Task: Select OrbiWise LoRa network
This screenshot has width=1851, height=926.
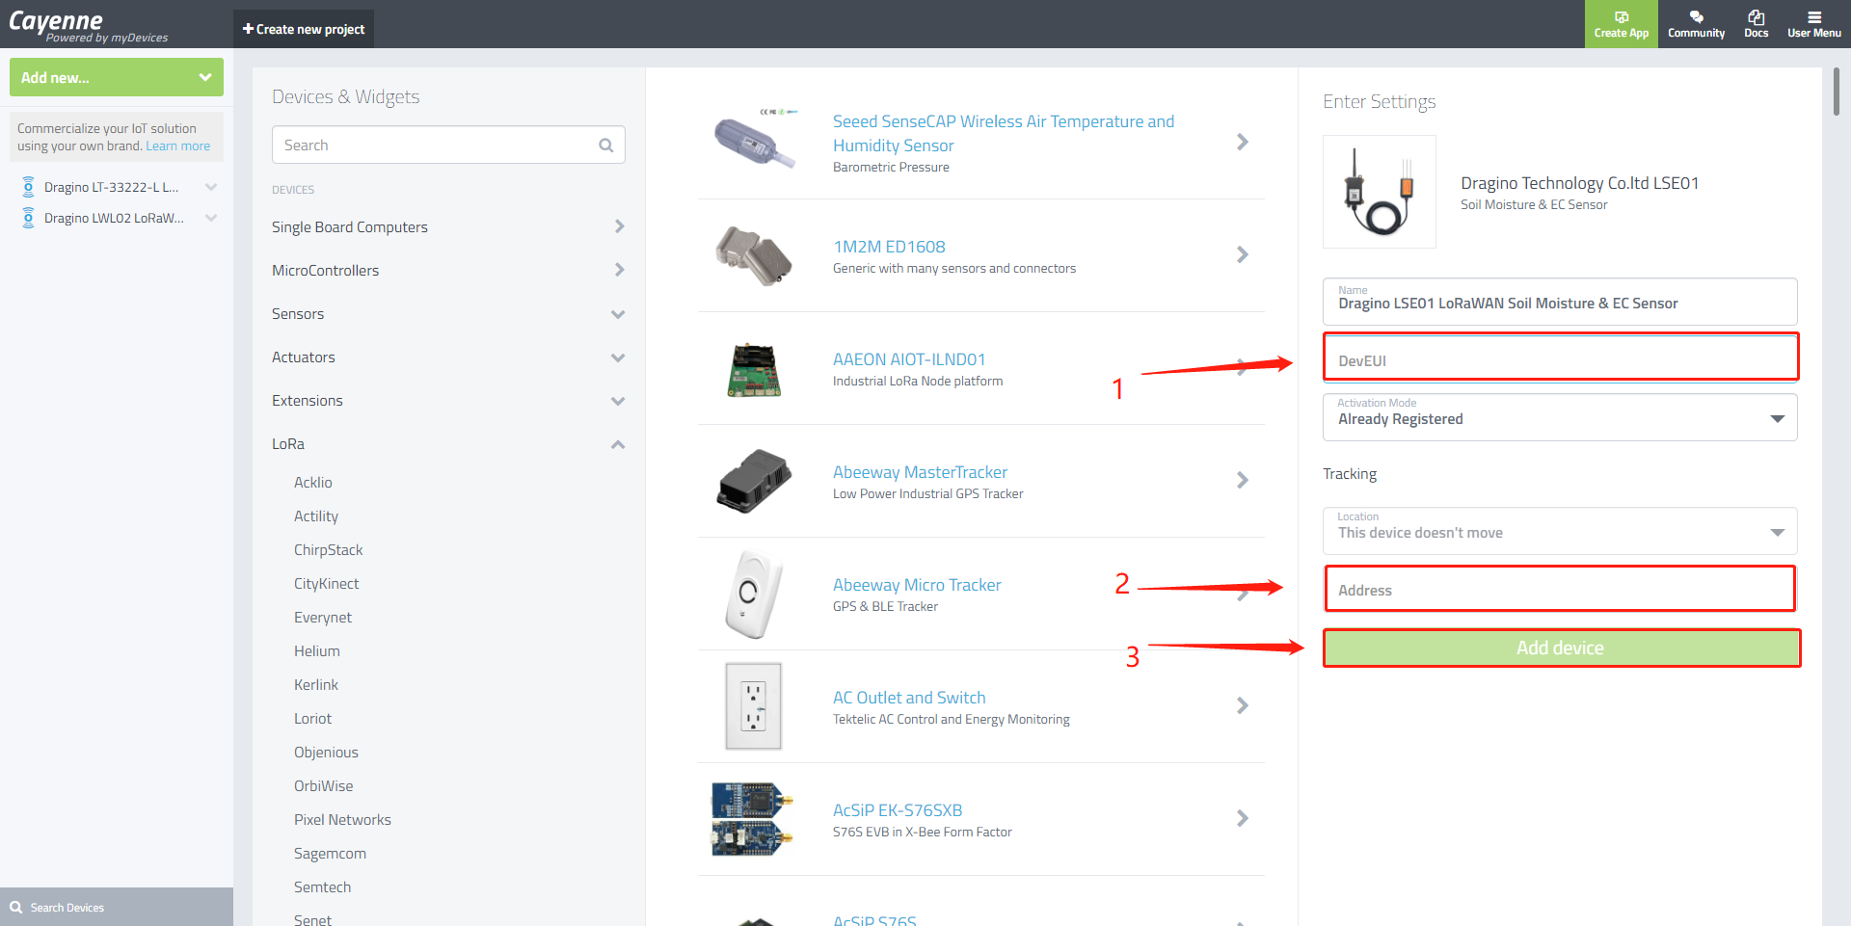Action: tap(324, 786)
